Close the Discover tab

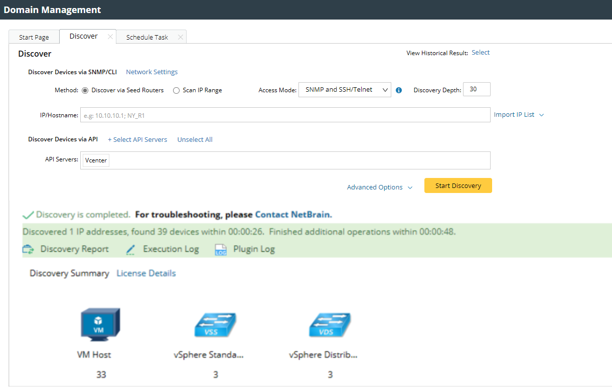pyautogui.click(x=110, y=37)
